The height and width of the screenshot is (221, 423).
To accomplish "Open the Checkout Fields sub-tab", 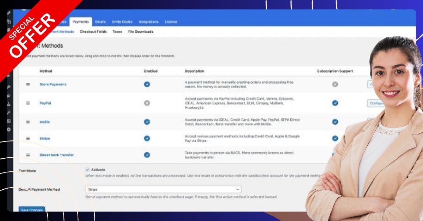I will [x=93, y=32].
